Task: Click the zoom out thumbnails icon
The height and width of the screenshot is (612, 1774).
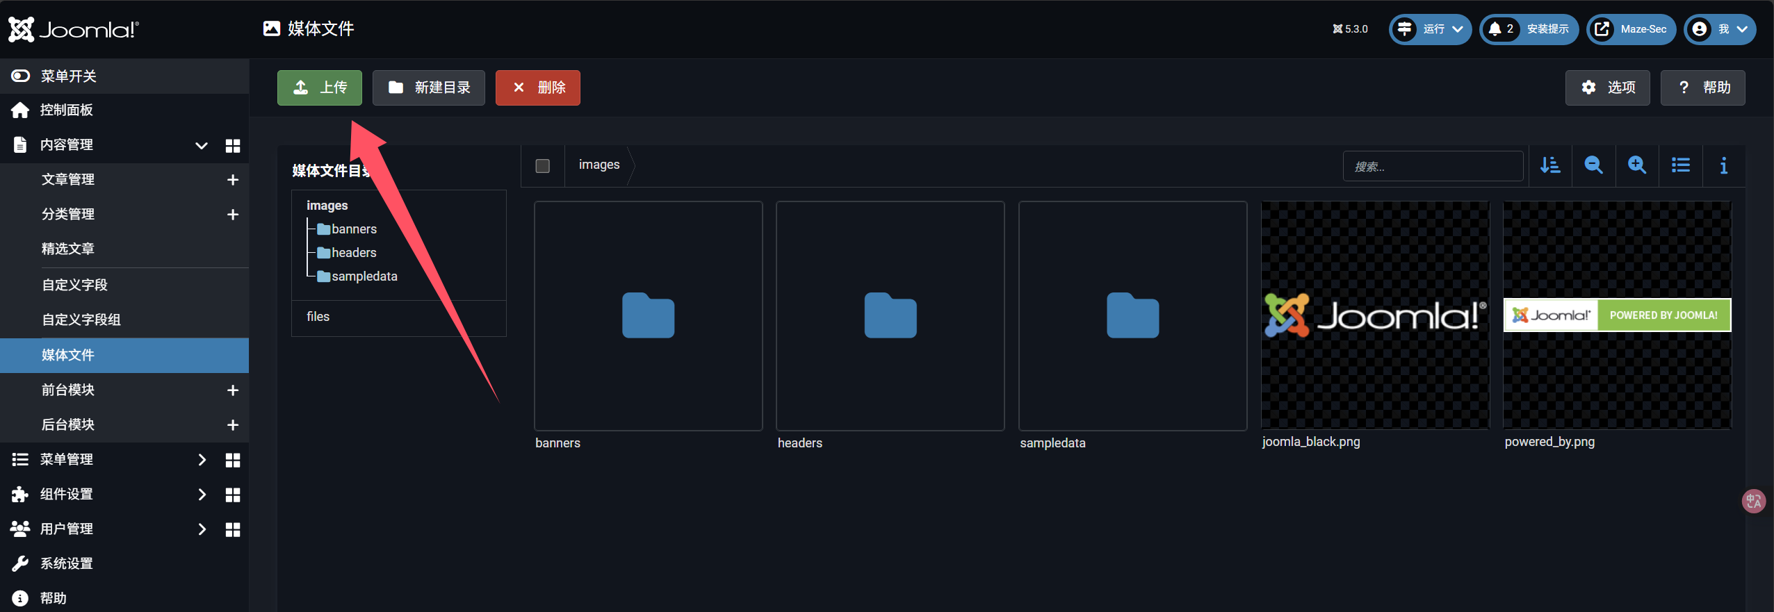Action: [x=1593, y=165]
